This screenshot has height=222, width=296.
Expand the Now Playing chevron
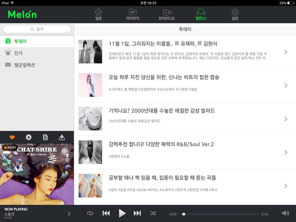click(x=69, y=213)
